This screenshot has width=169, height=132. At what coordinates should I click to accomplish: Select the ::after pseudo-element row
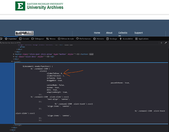coord(21,47)
